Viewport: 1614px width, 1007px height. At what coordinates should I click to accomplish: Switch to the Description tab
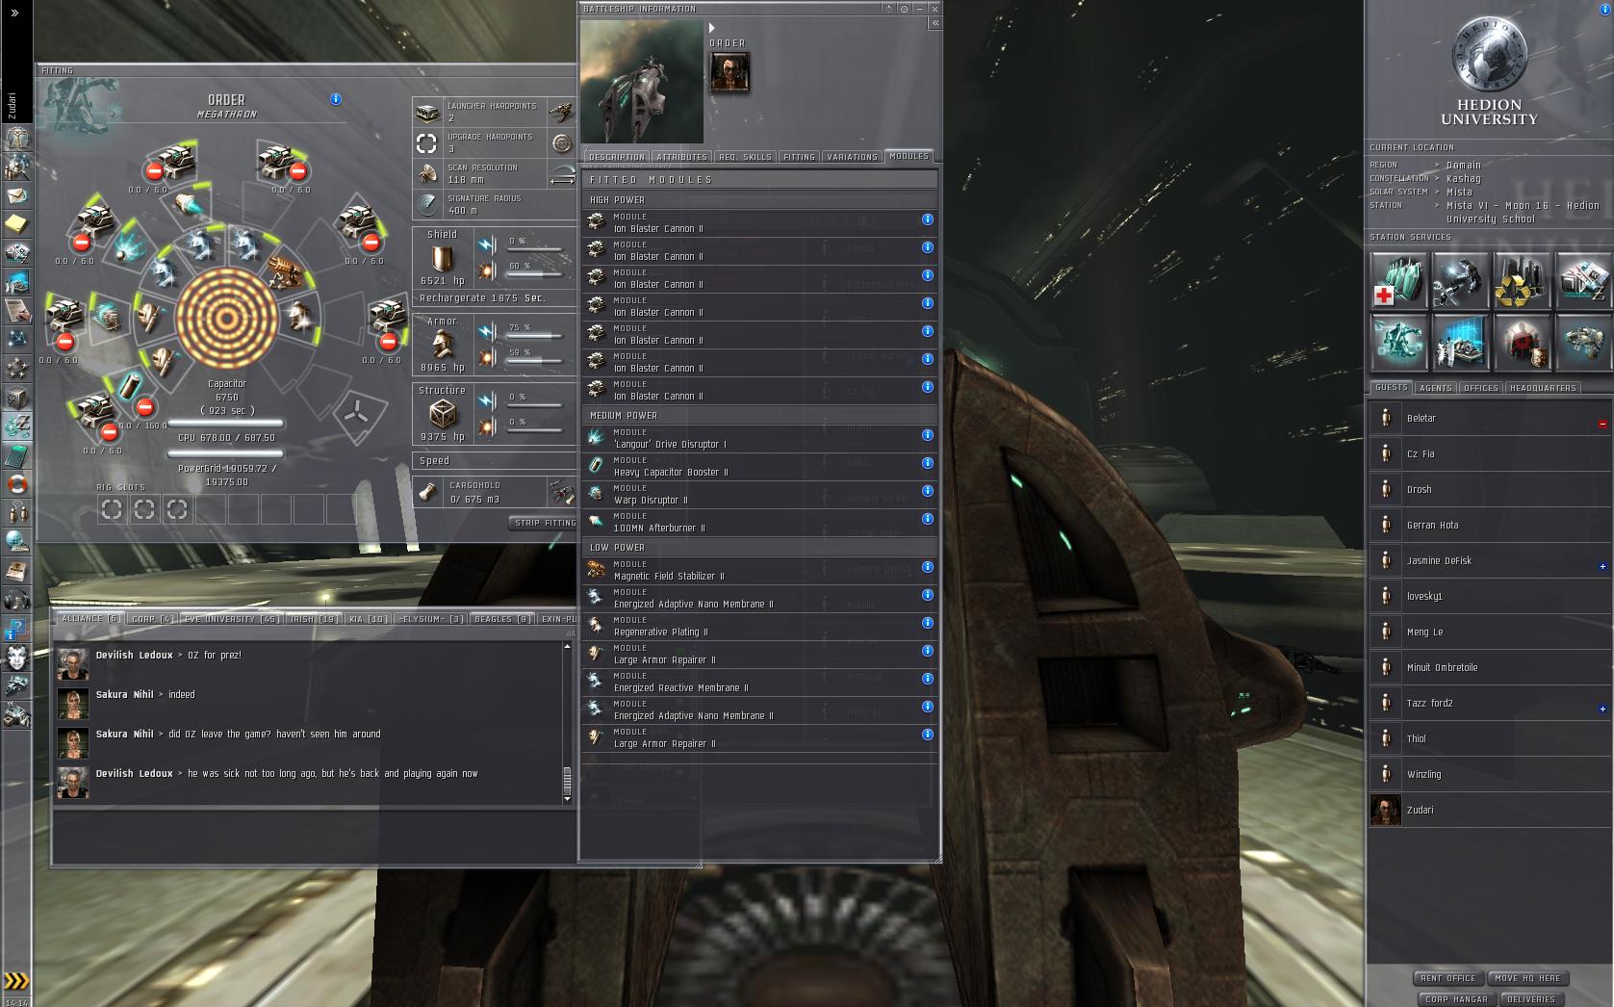(616, 156)
